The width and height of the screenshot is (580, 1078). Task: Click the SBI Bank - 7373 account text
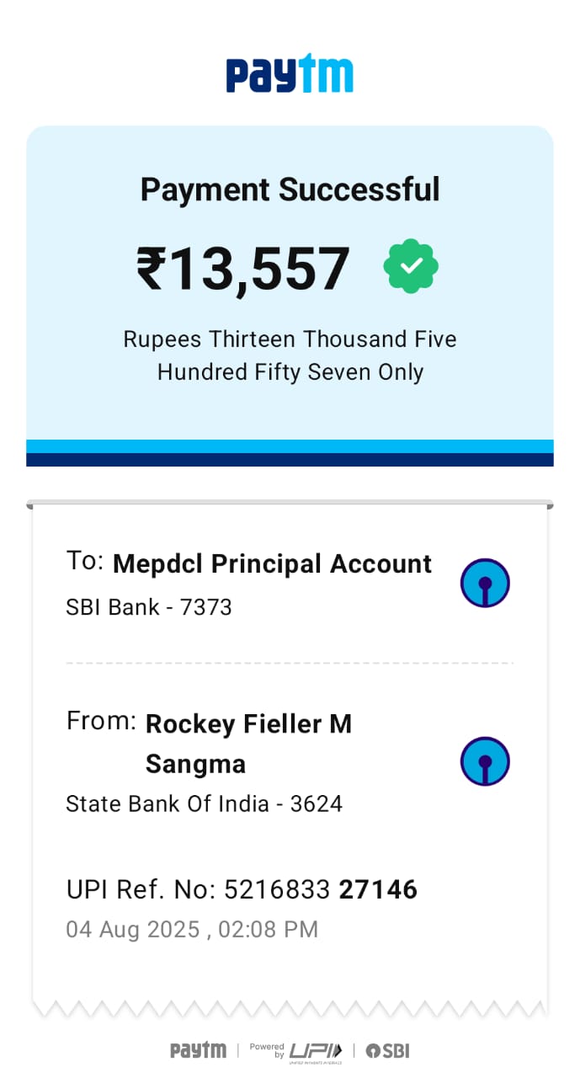pos(149,607)
